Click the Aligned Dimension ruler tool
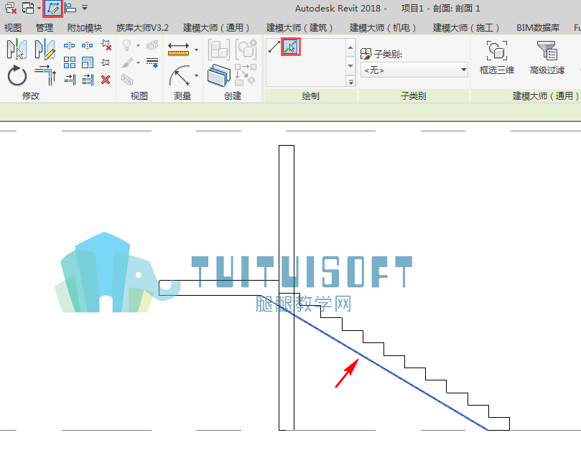Screen dimensions: 581x463 point(179,49)
